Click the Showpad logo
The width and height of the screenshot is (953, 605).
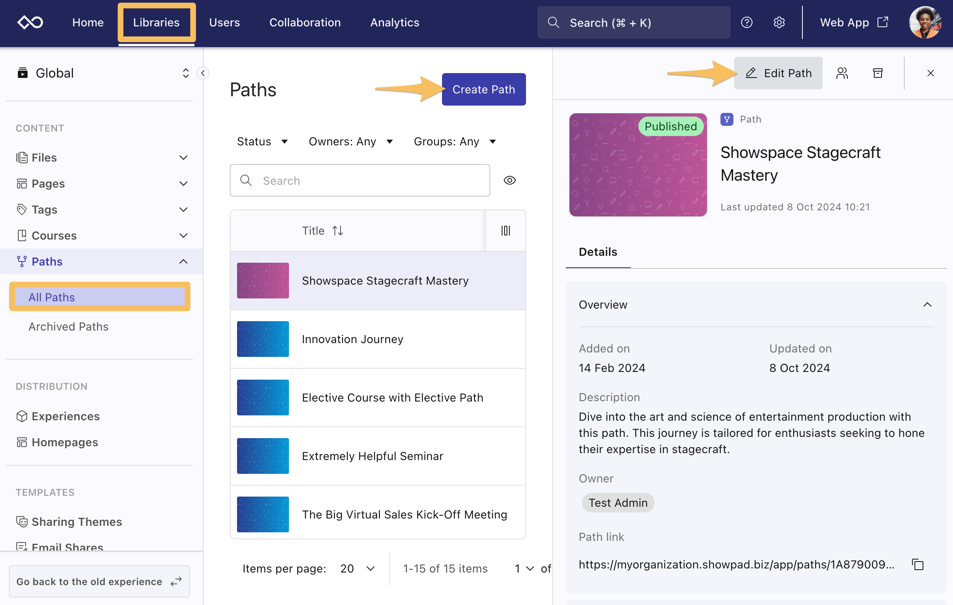pyautogui.click(x=30, y=22)
